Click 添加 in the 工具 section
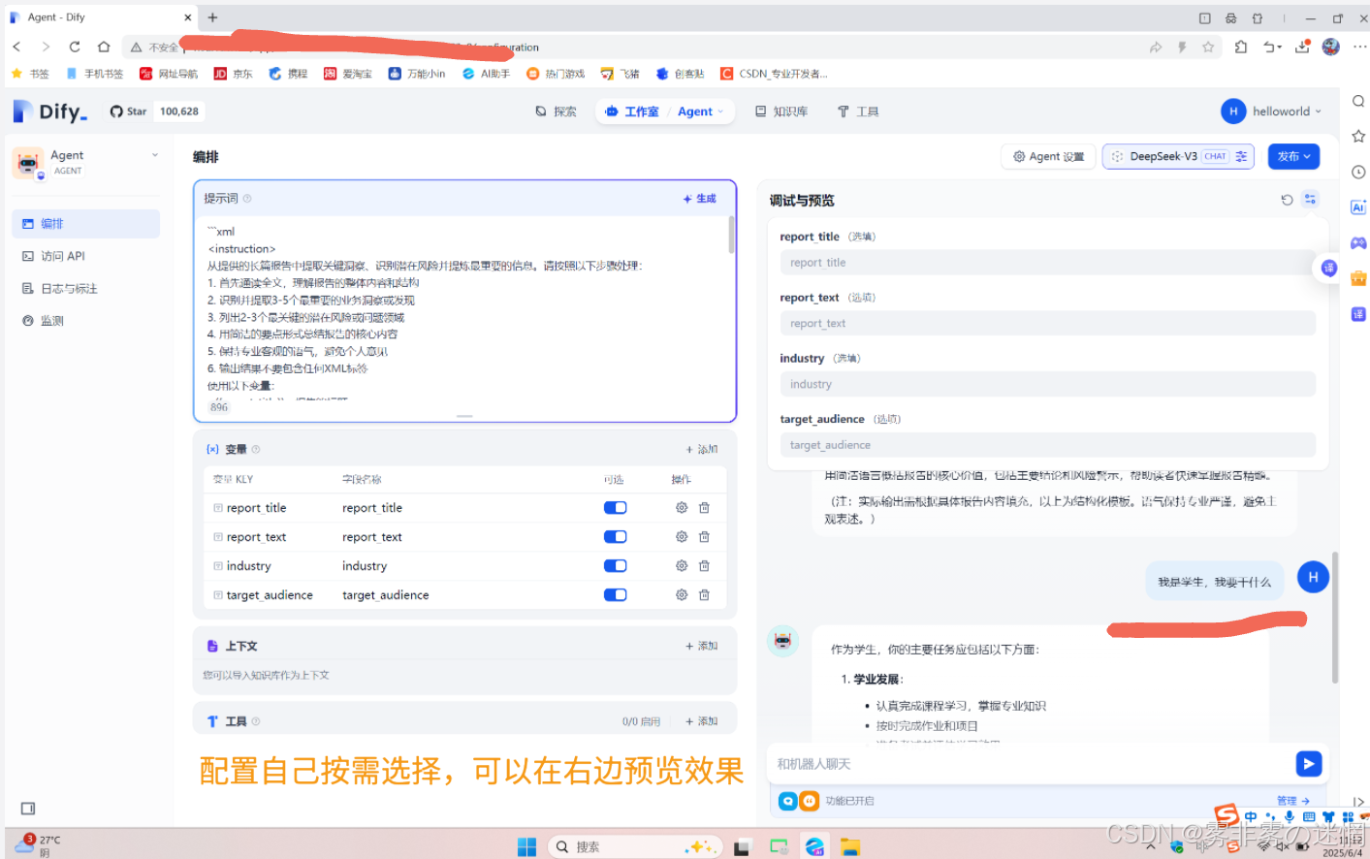 tap(702, 721)
